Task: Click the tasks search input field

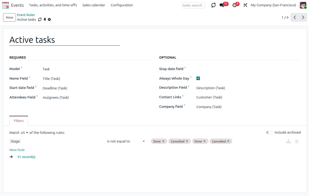Action: click(193, 5)
